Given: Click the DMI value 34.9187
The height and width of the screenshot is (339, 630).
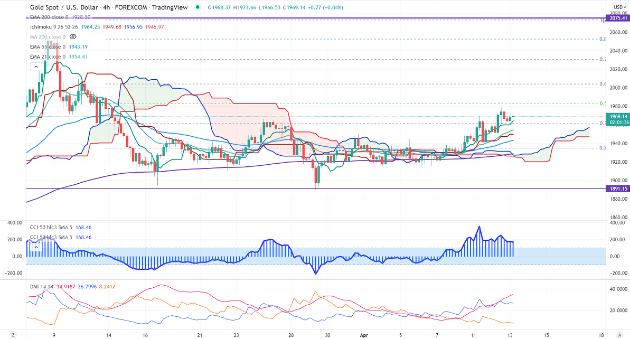Looking at the screenshot, I should click(x=66, y=287).
